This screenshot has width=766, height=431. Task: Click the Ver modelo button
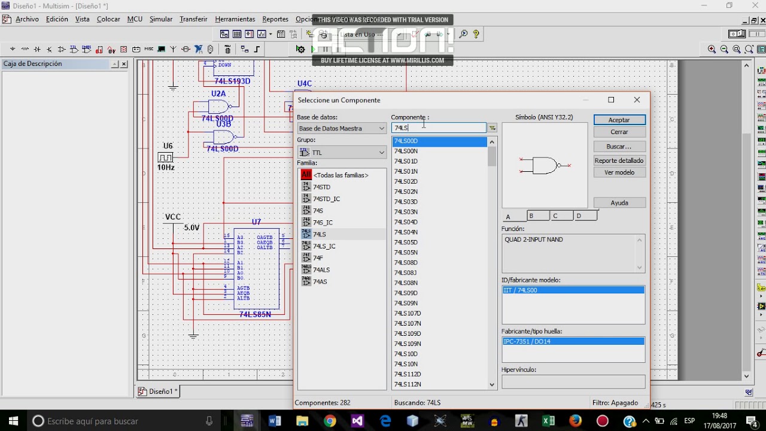[619, 172]
